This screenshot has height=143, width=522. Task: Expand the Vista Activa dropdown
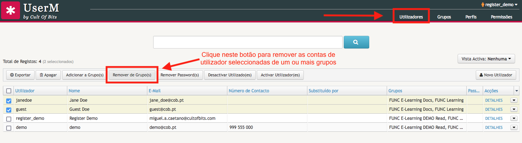[486, 58]
